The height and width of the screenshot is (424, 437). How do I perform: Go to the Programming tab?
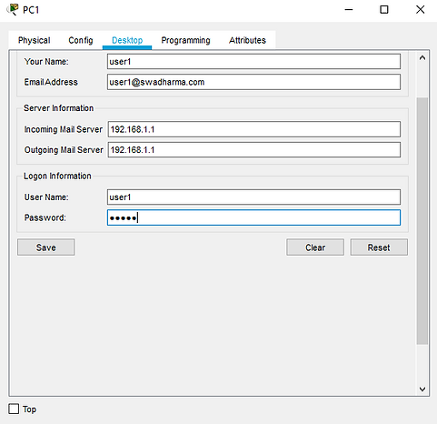pyautogui.click(x=185, y=40)
